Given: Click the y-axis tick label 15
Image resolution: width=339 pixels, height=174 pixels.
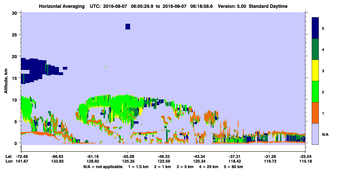Looking at the screenshot, I should tap(15, 78).
